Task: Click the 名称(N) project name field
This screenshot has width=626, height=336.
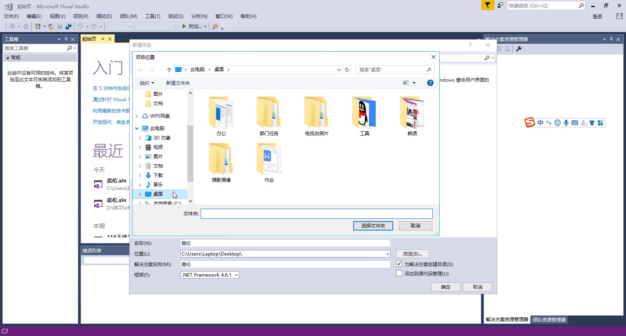Action: (x=285, y=243)
